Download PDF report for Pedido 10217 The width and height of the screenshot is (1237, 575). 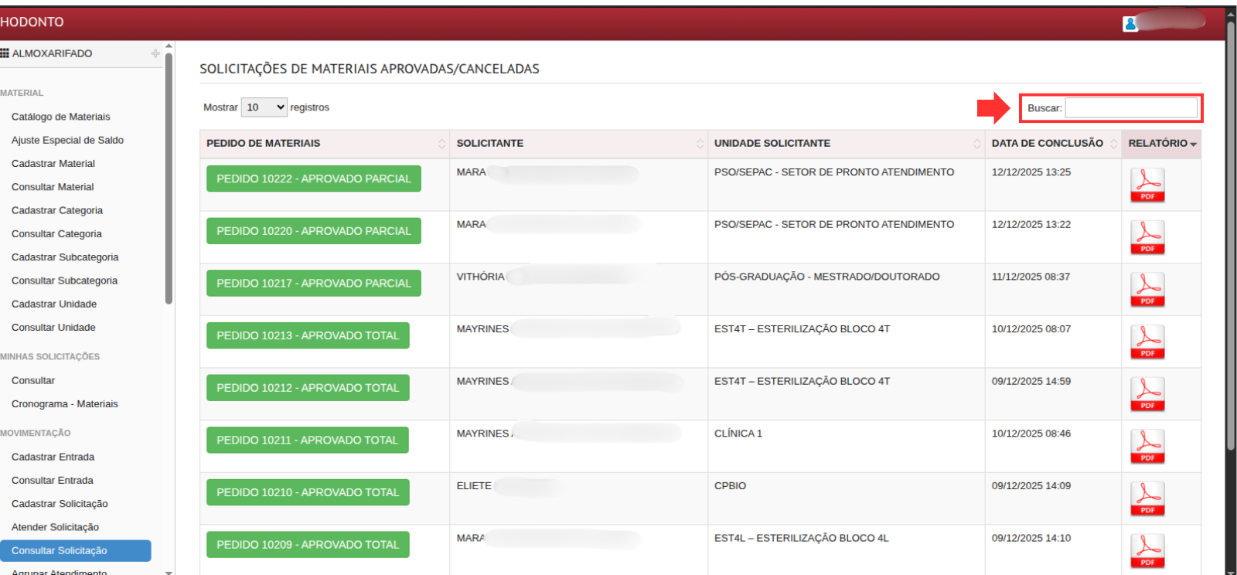(x=1147, y=290)
